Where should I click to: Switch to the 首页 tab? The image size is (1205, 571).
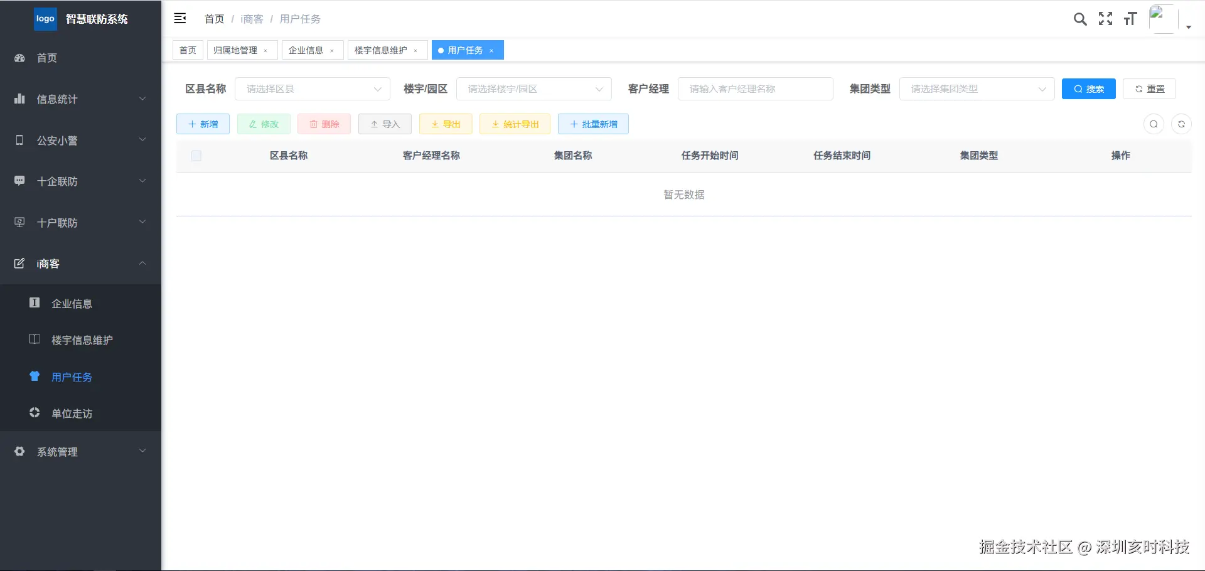pyautogui.click(x=188, y=50)
